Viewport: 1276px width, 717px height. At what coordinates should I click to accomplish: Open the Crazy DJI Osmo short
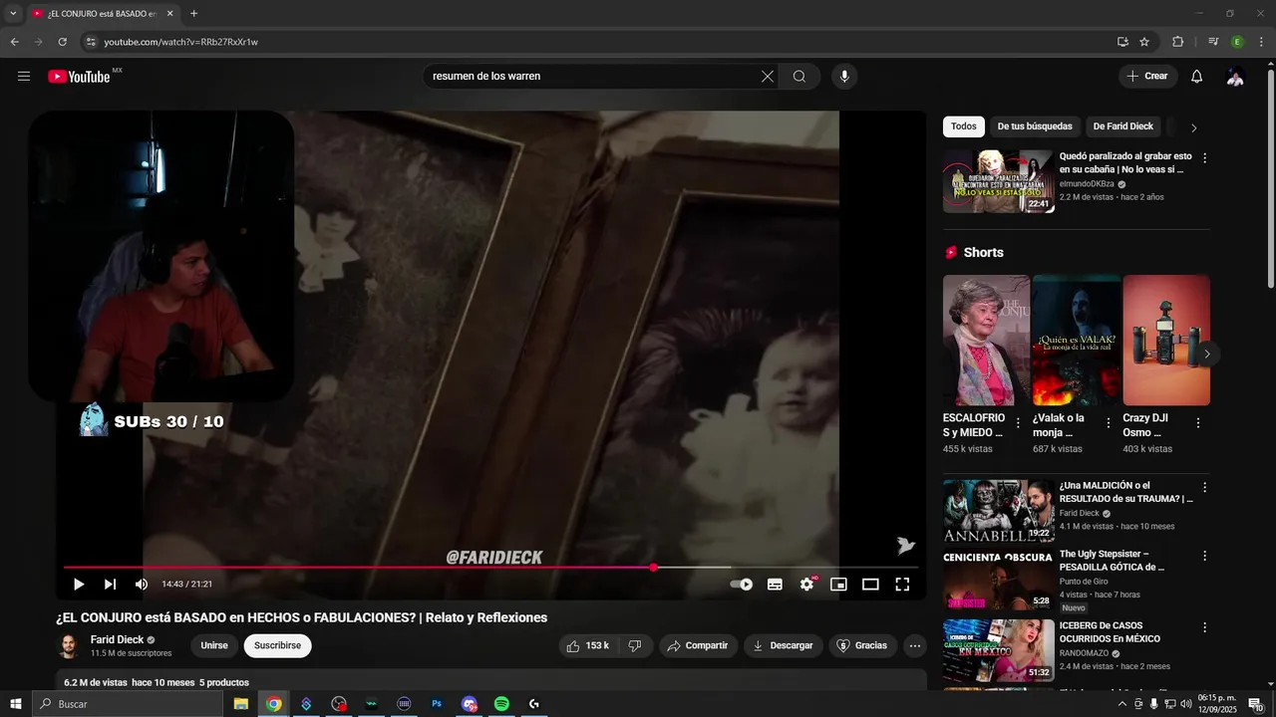1166,341
